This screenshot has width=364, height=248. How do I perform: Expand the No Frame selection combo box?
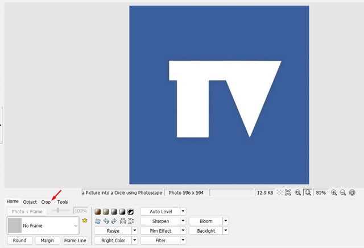(x=43, y=225)
